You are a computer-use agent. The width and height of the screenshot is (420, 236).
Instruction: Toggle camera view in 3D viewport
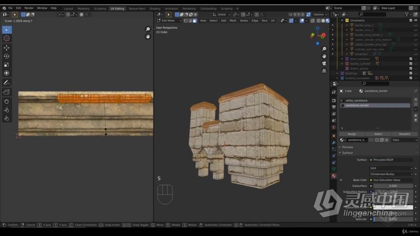tap(324, 64)
